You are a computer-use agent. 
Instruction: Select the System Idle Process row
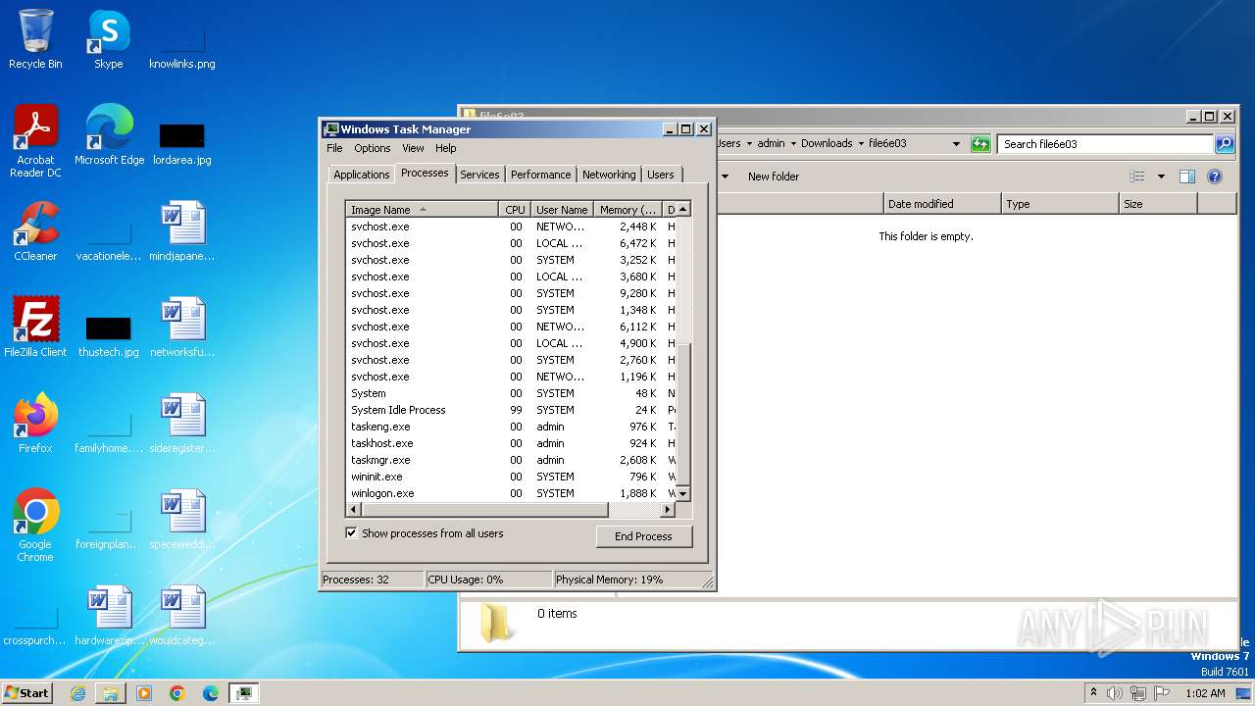coord(511,410)
